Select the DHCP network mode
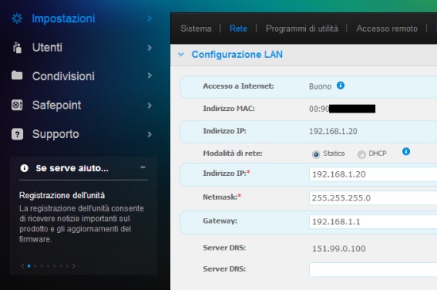Screen dimensions: 437x290 point(362,155)
